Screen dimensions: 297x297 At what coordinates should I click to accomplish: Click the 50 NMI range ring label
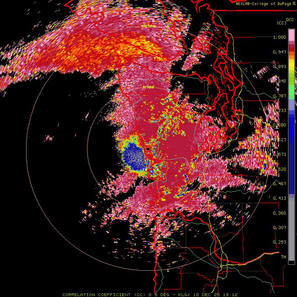coord(148,87)
